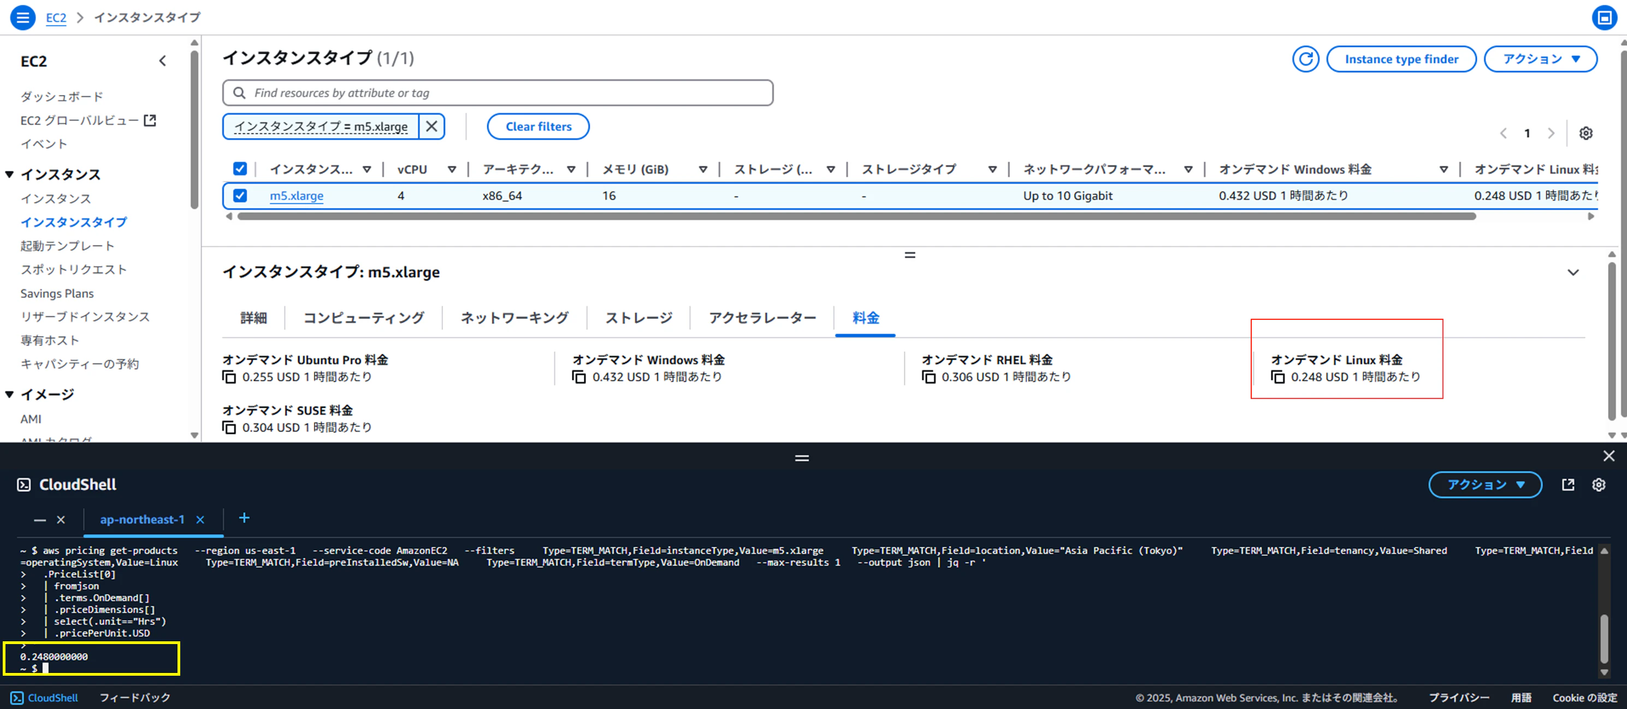This screenshot has width=1627, height=709.
Task: Collapse the m5.xlarge details panel chevron
Action: [x=1573, y=273]
